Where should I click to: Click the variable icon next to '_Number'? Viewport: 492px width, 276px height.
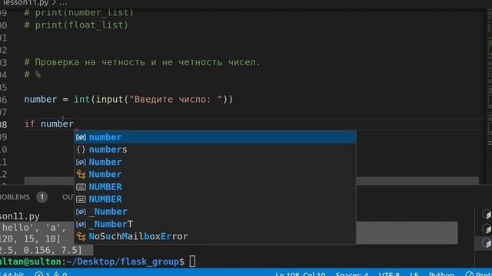81,212
